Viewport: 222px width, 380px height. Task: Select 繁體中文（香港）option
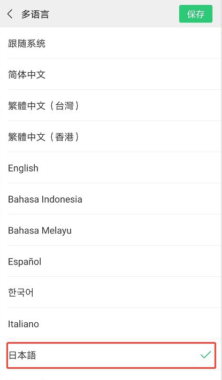tap(110, 136)
